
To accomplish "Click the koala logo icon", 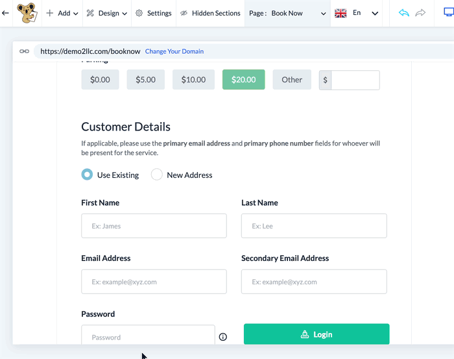I will (27, 13).
